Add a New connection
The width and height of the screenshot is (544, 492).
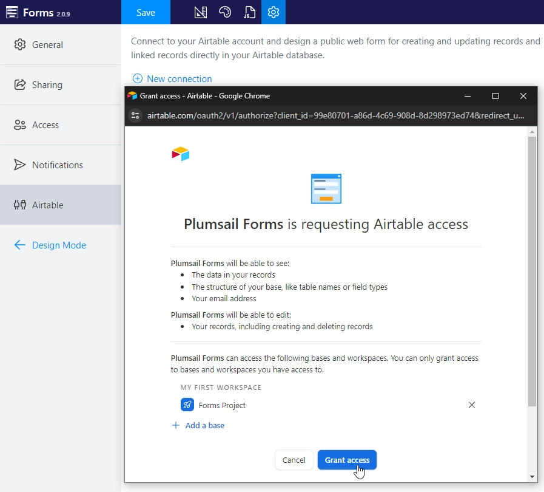pyautogui.click(x=172, y=78)
